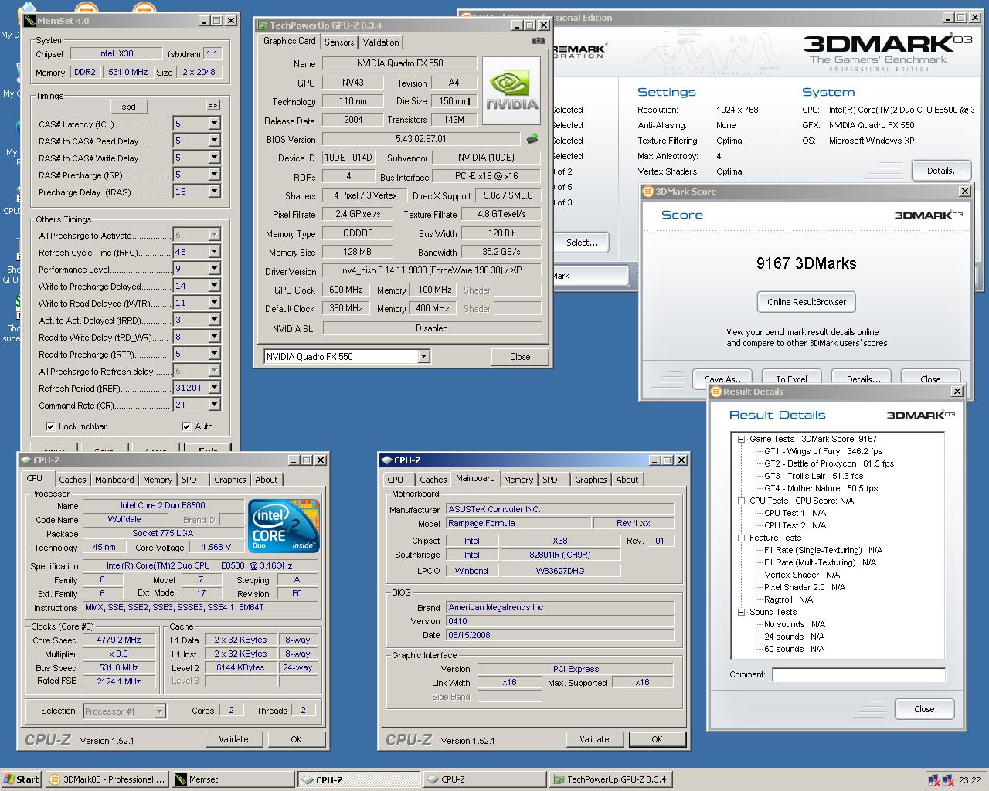This screenshot has height=791, width=989.
Task: Click the taskbar clock showing 23:22
Action: [970, 780]
